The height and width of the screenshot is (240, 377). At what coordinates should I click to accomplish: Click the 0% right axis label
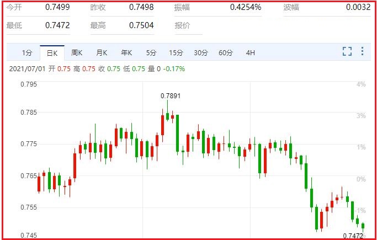pyautogui.click(x=361, y=179)
